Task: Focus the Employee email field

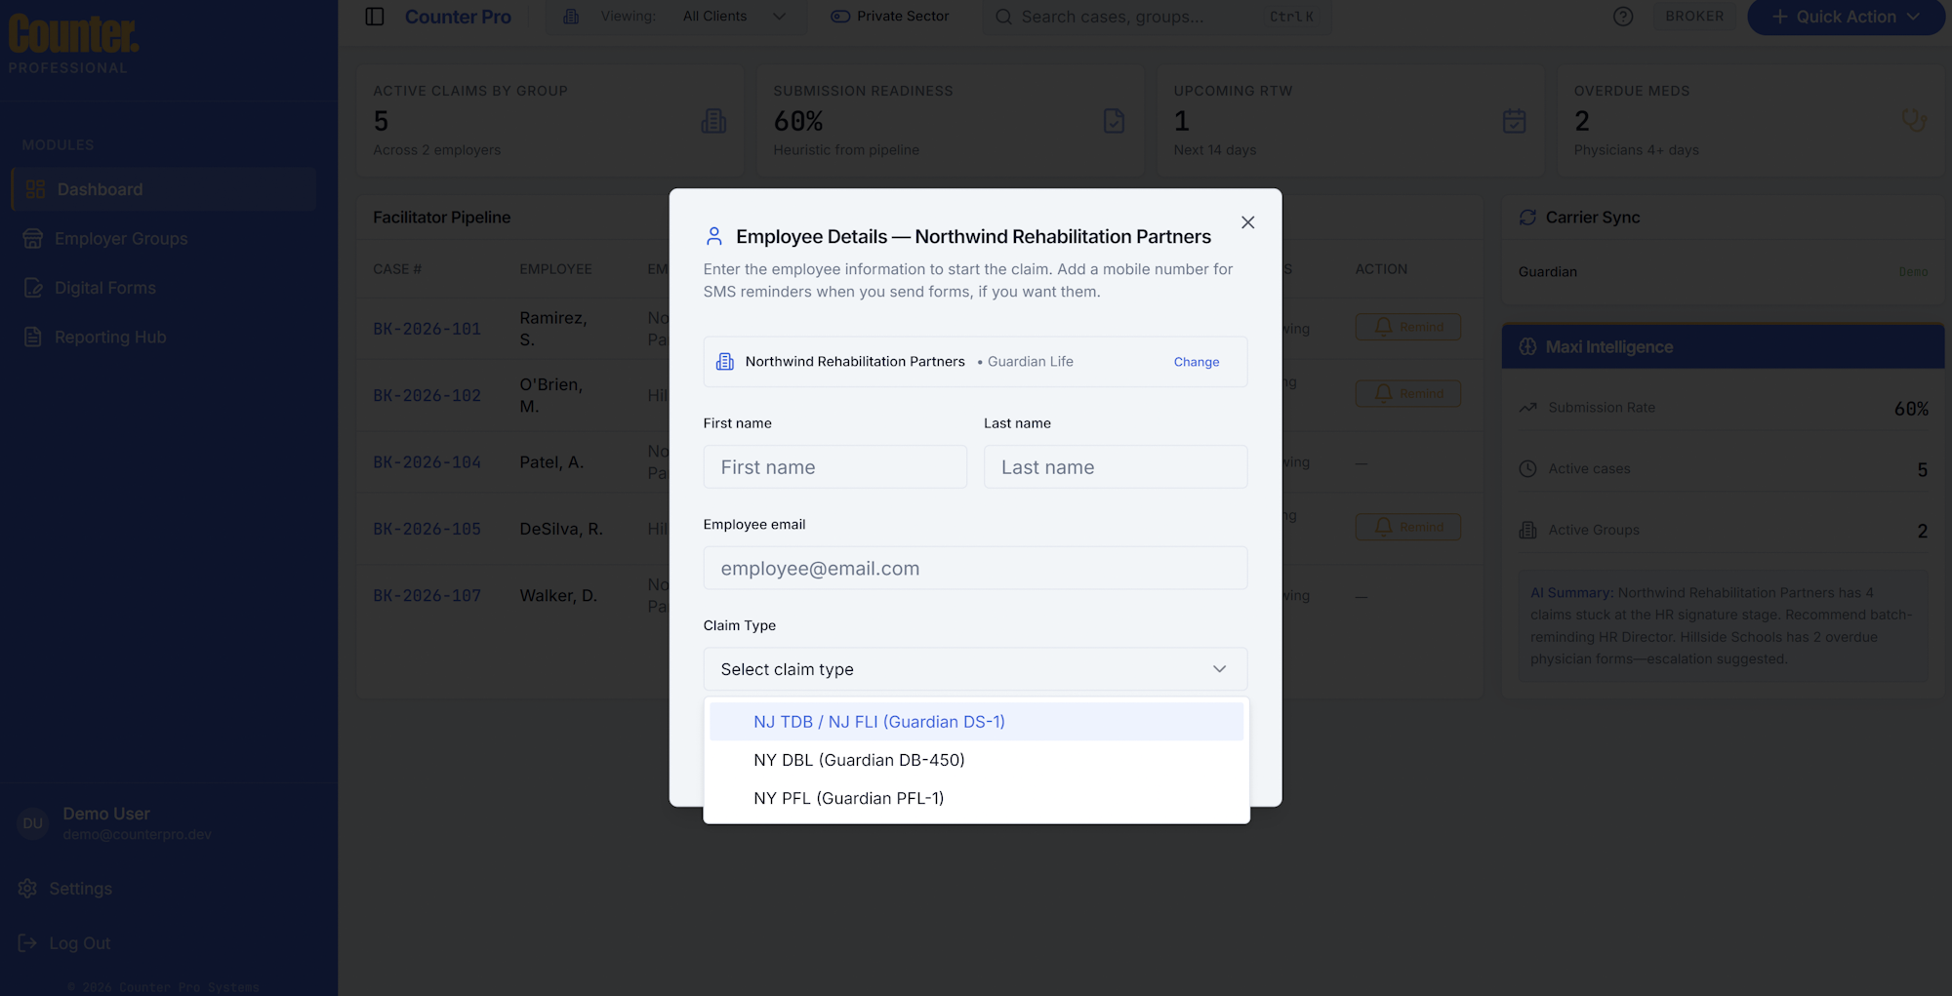Action: [975, 569]
